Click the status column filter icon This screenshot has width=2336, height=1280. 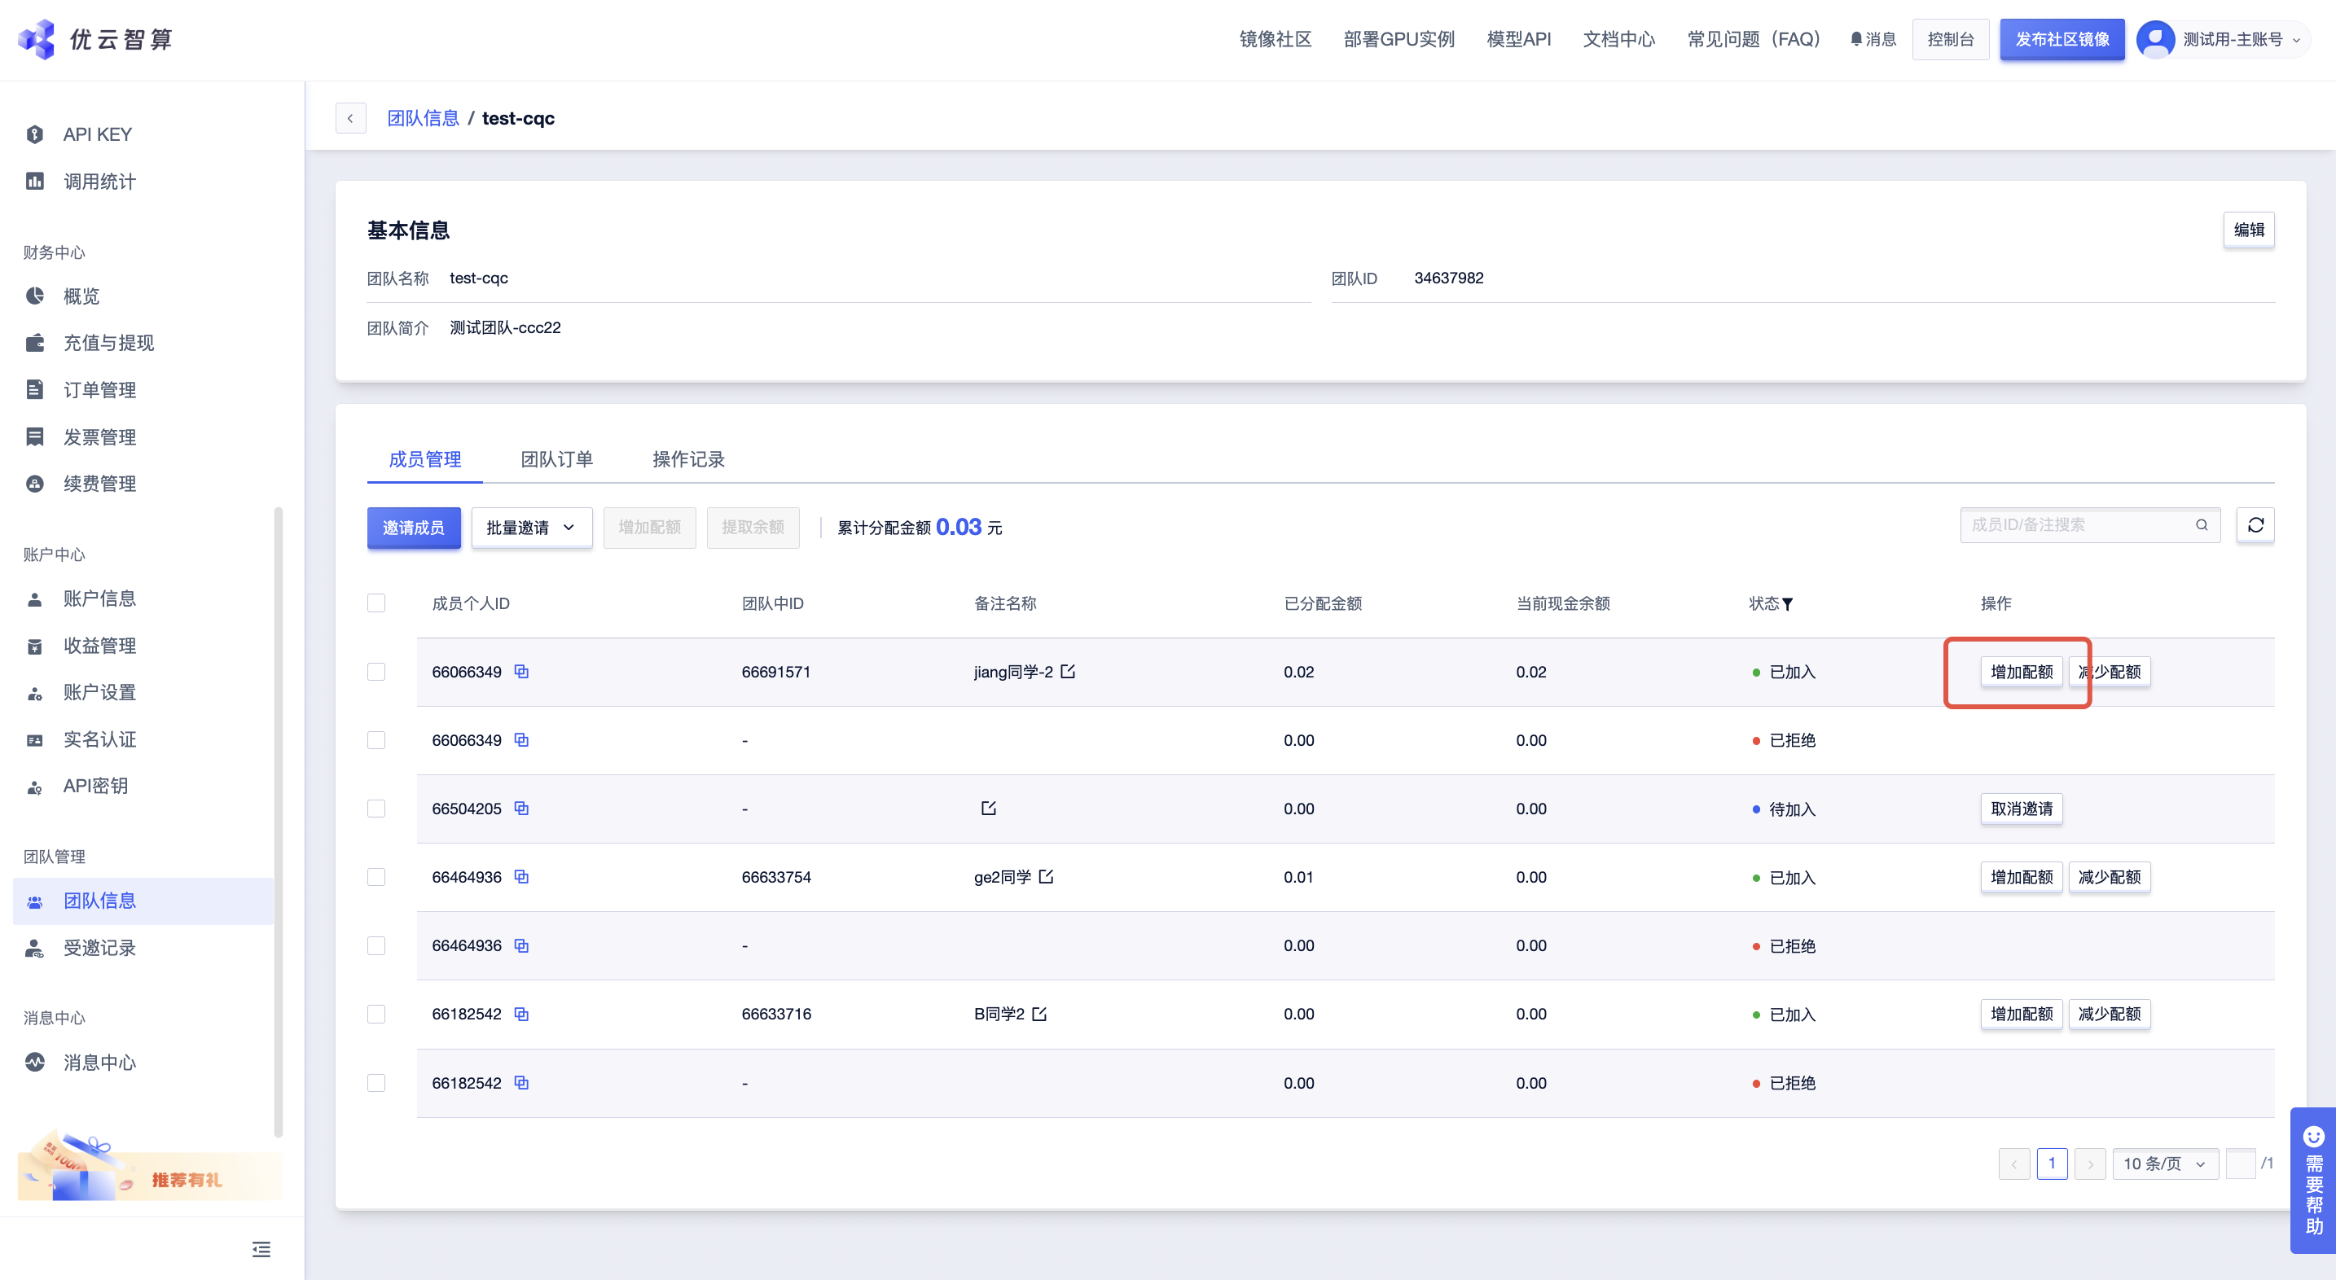(1787, 603)
